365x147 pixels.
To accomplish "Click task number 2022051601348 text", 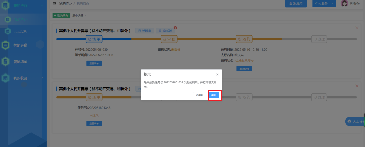I will [99, 108].
